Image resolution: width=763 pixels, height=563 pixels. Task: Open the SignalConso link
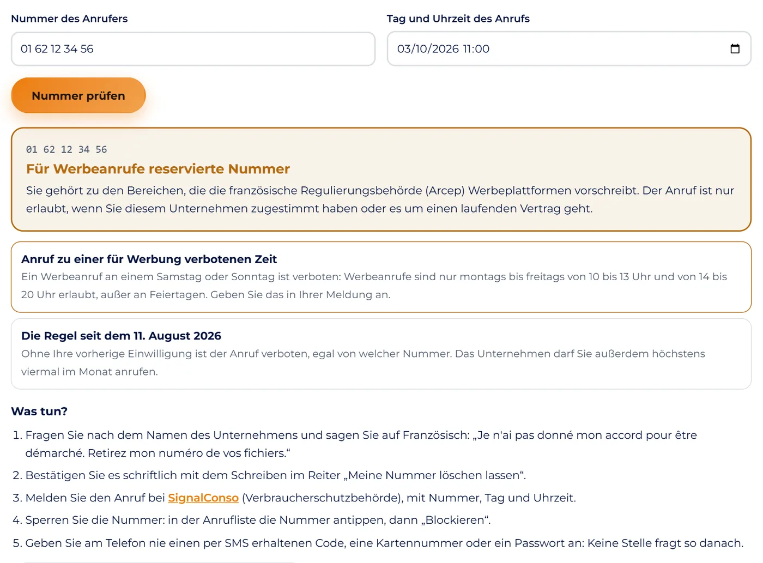coord(203,498)
